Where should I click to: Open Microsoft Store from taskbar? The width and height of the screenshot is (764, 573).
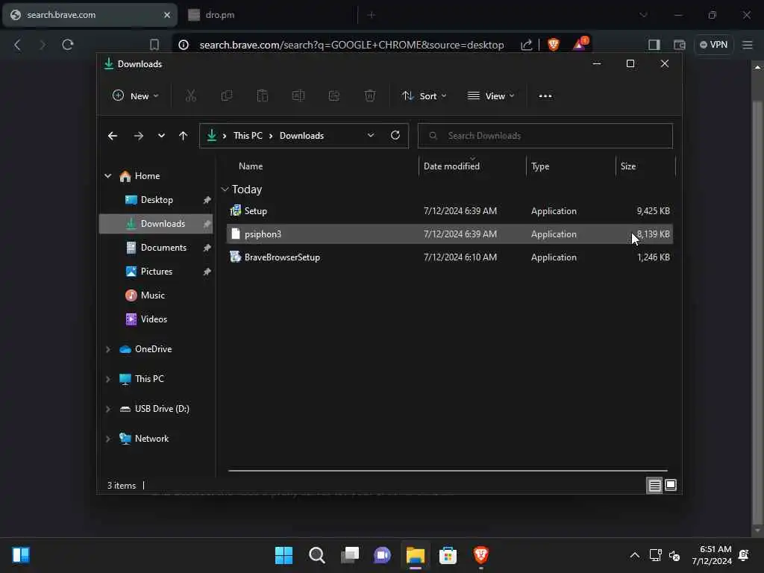[448, 555]
